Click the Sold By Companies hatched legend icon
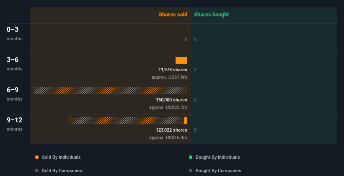This screenshot has height=176, width=344. tap(37, 171)
